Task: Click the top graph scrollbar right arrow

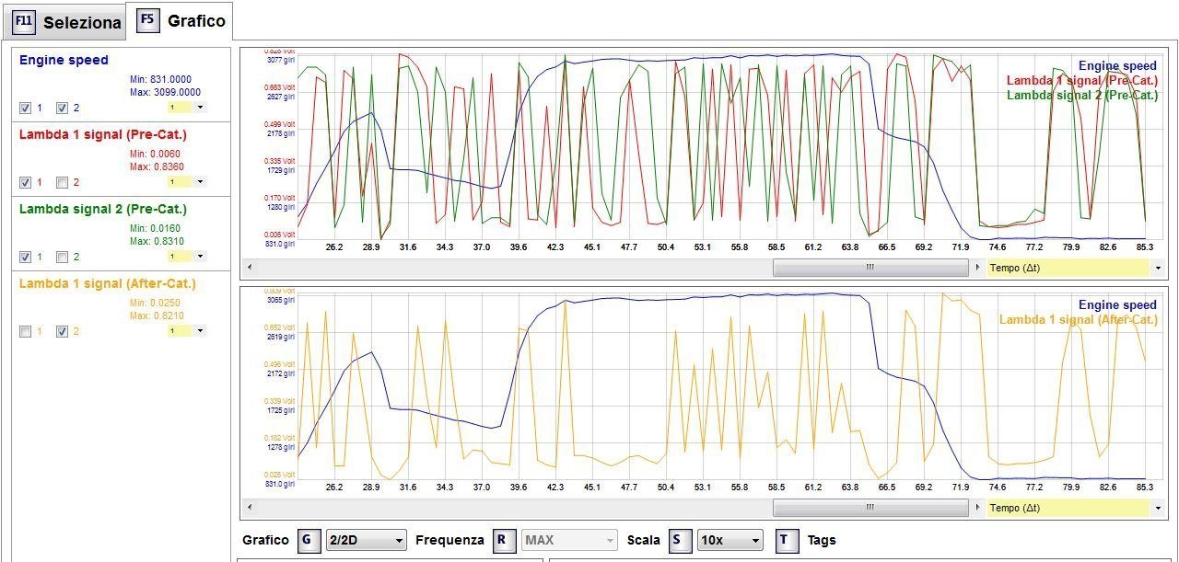Action: pyautogui.click(x=977, y=268)
